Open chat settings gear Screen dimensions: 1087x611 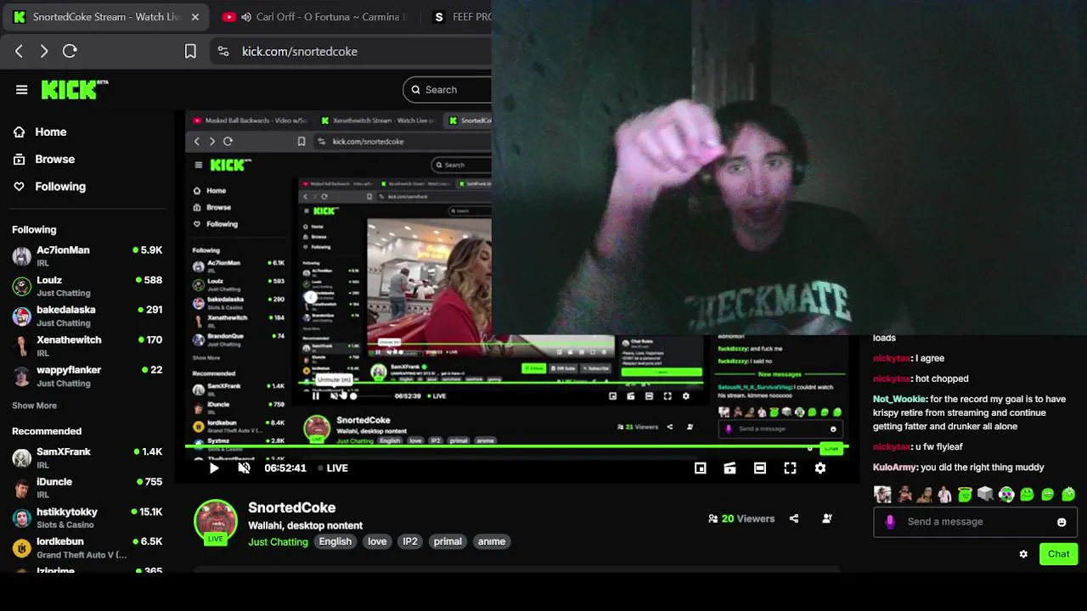coord(1023,554)
